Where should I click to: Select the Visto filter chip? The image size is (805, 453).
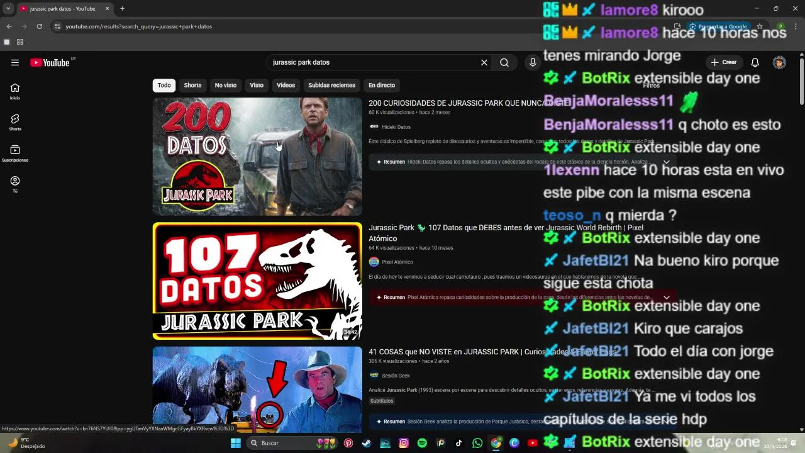257,85
